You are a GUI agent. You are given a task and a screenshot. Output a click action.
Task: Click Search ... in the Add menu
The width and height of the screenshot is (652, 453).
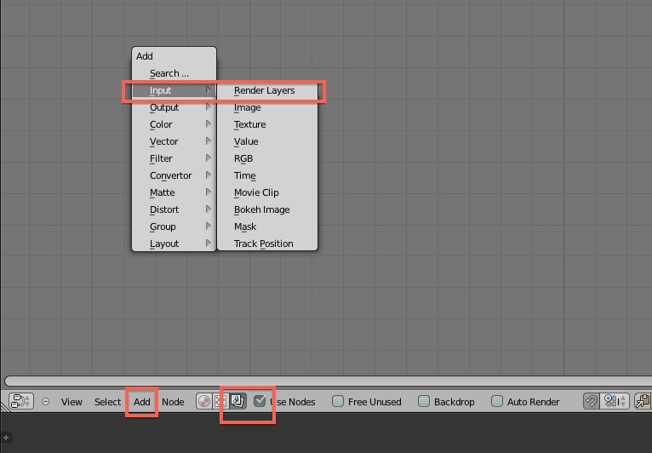[x=174, y=73]
